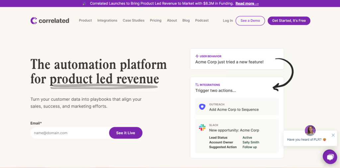Click the User Behavior lightning icon
This screenshot has width=340, height=168.
coord(197,56)
